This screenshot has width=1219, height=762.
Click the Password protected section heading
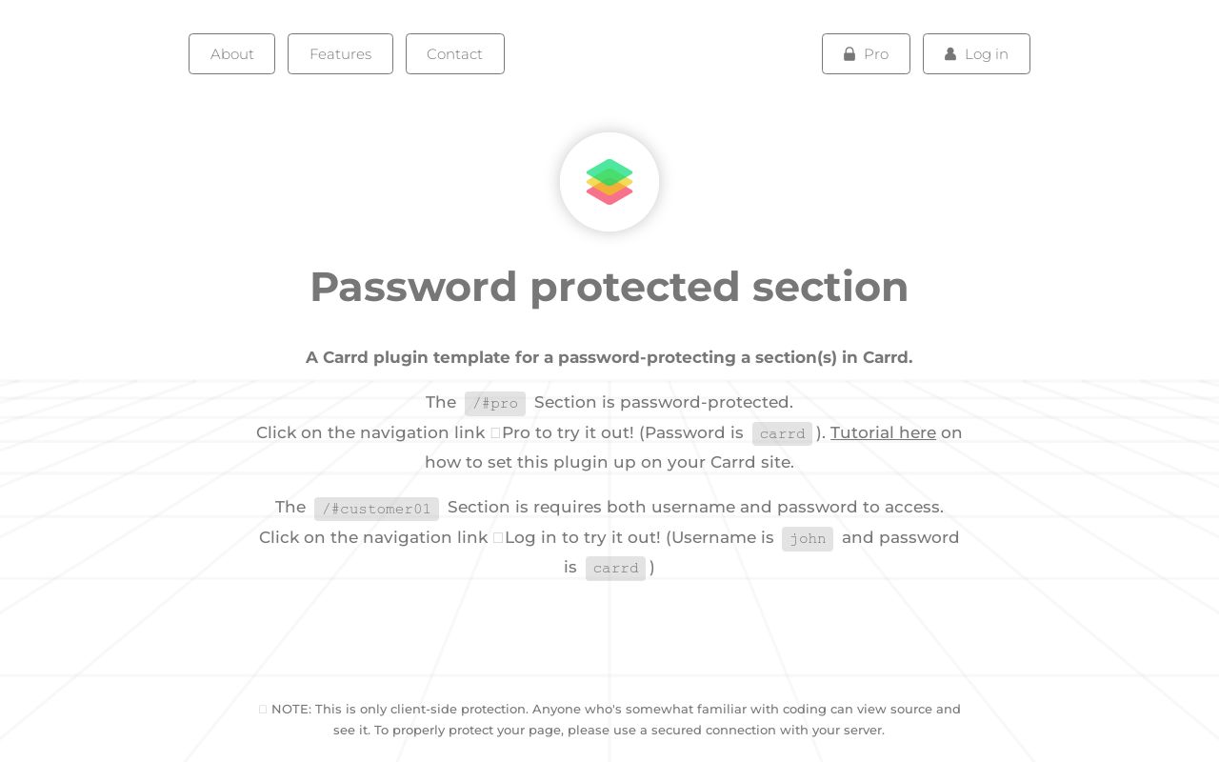(x=609, y=287)
